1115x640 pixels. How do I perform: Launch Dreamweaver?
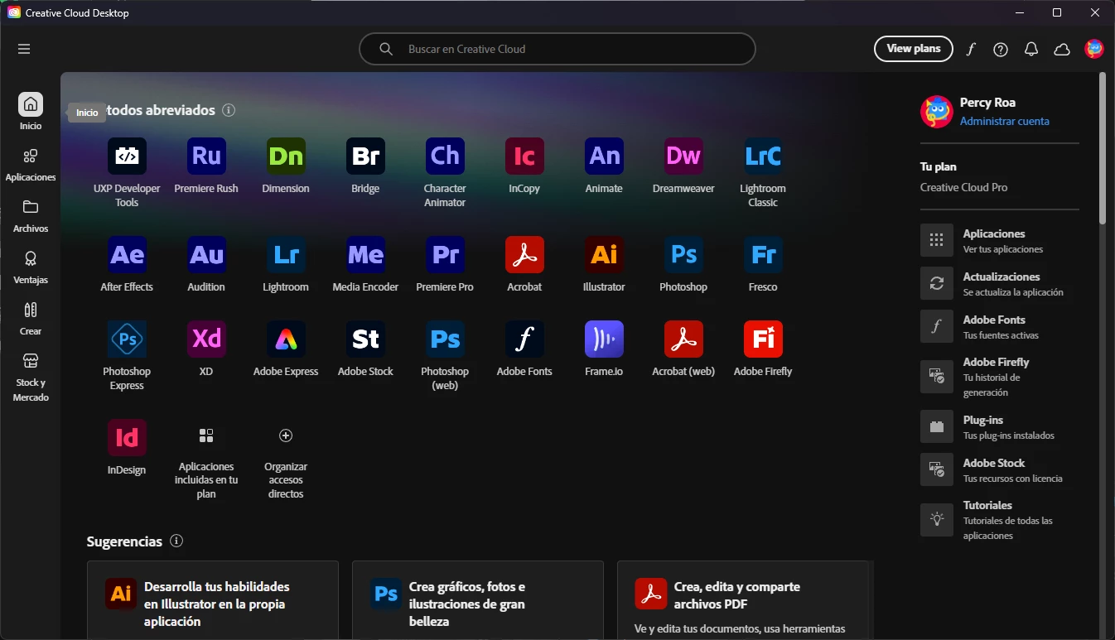683,156
